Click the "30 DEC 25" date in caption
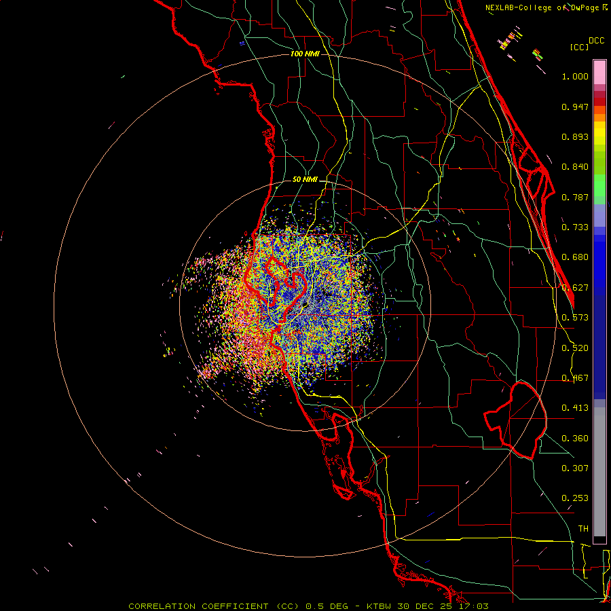Image resolution: width=611 pixels, height=611 pixels. pos(425,606)
